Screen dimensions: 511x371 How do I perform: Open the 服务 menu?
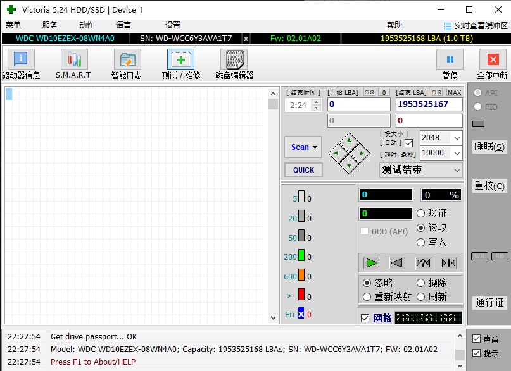click(49, 25)
